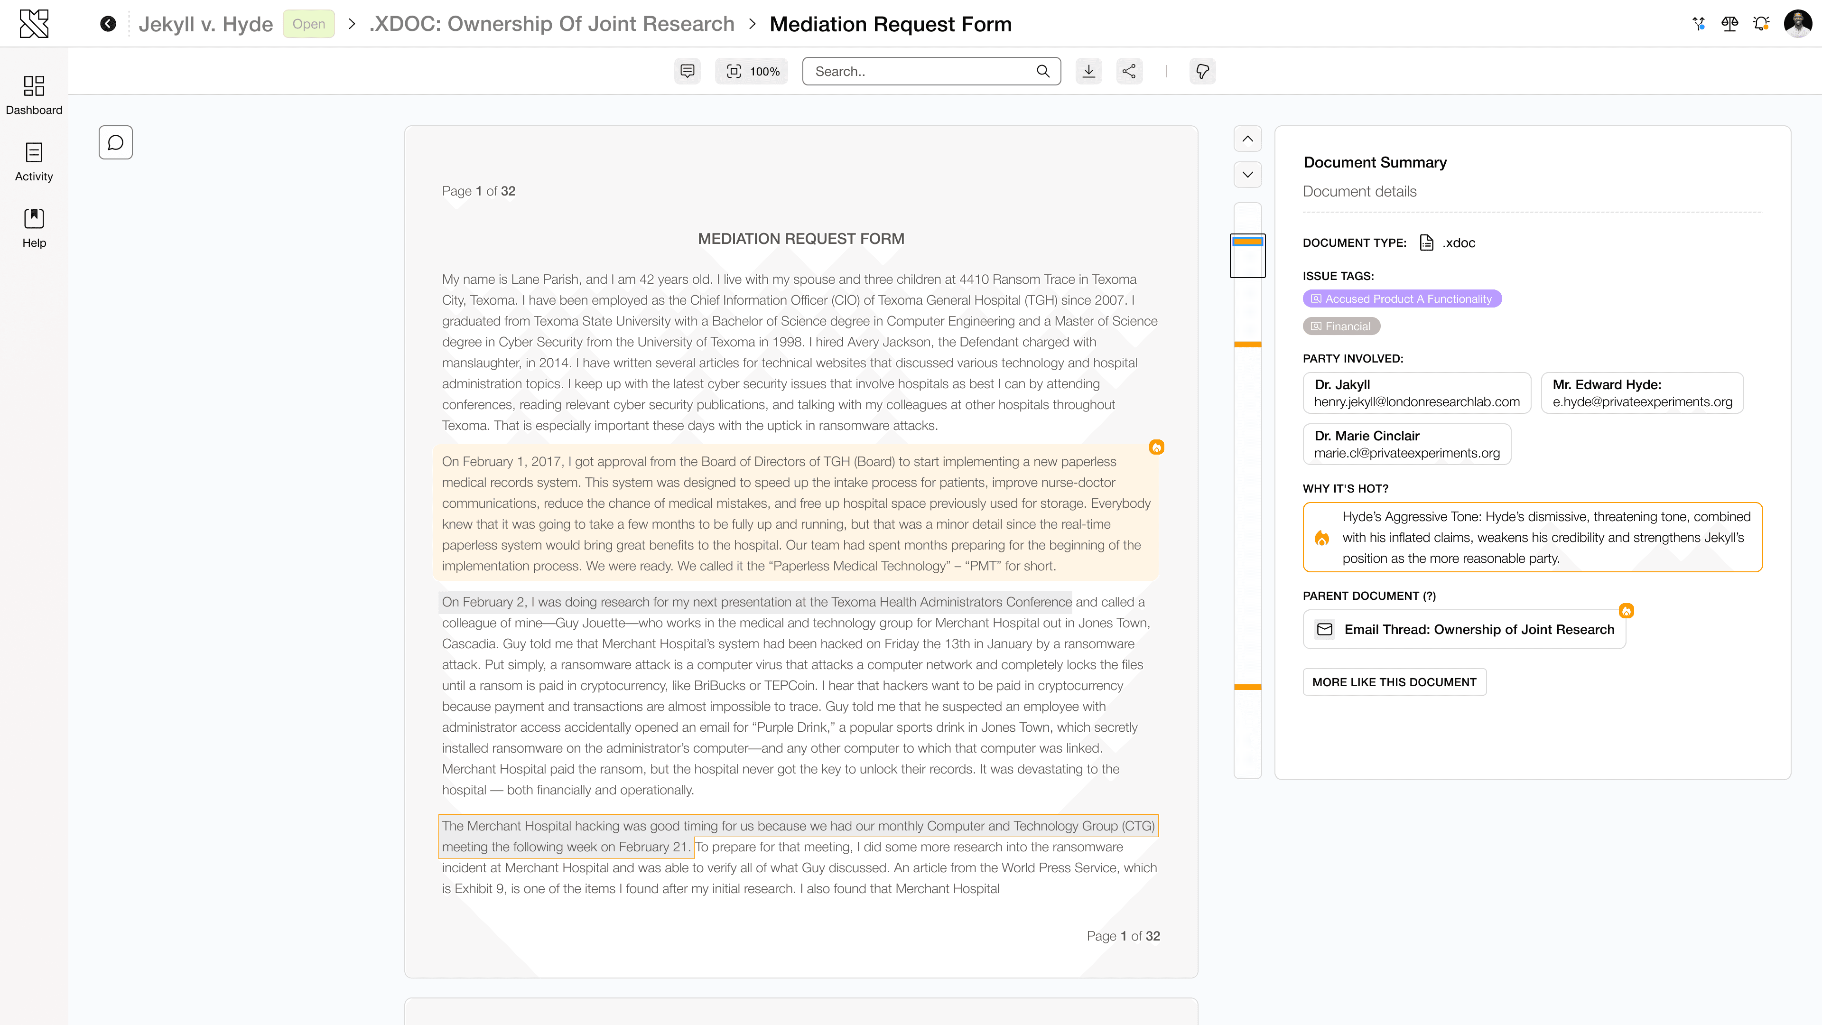Open the chat bubble annotation button
The width and height of the screenshot is (1822, 1025).
115,142
